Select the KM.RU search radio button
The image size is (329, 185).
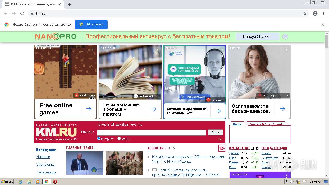[119, 138]
